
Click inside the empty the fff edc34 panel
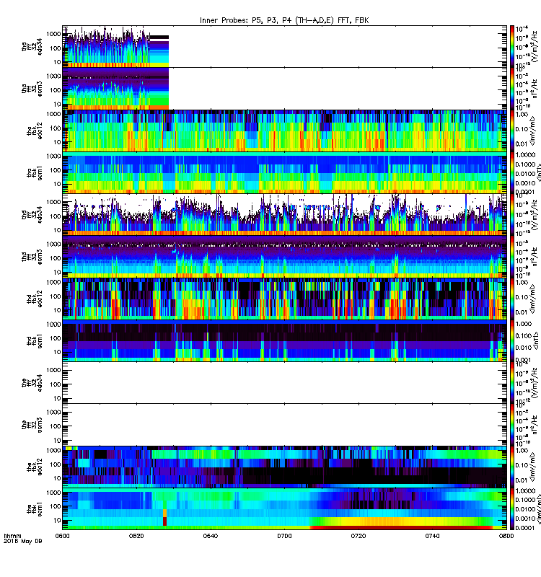[284, 383]
